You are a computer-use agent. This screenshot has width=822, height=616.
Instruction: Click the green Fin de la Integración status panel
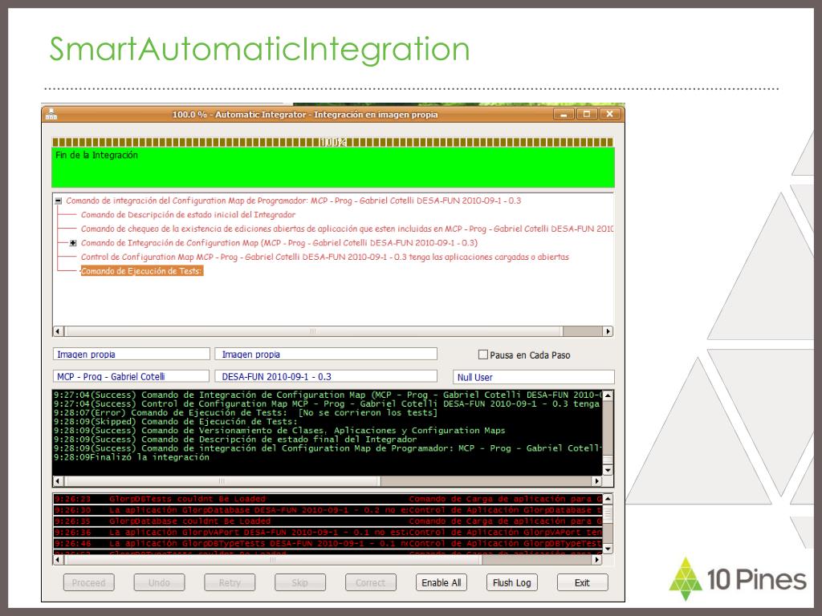coord(333,168)
